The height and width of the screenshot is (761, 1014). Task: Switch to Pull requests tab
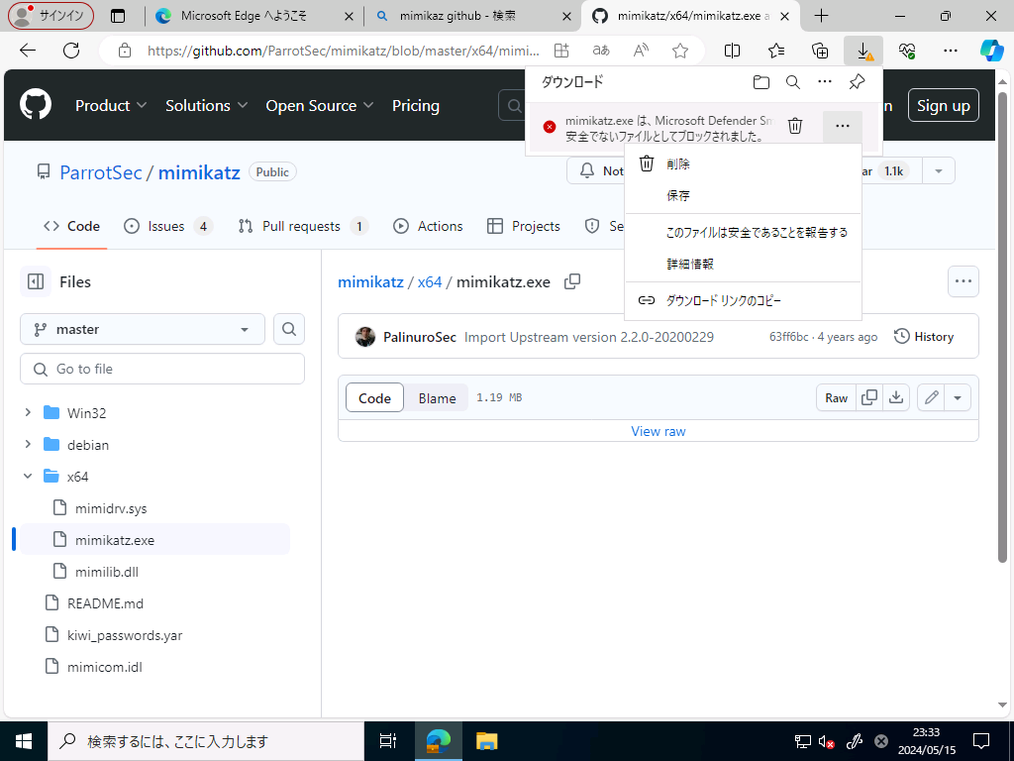tap(303, 226)
